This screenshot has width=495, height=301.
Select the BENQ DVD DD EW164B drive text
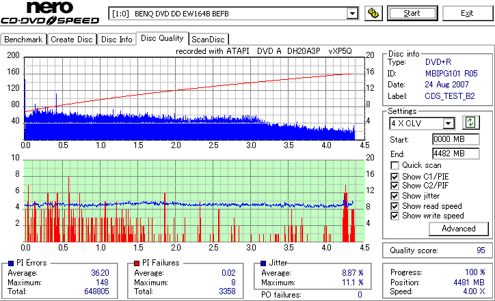(181, 14)
